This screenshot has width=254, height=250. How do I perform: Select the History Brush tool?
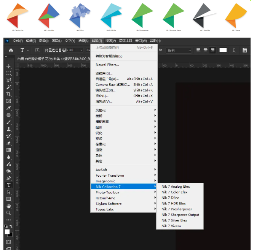click(x=9, y=136)
